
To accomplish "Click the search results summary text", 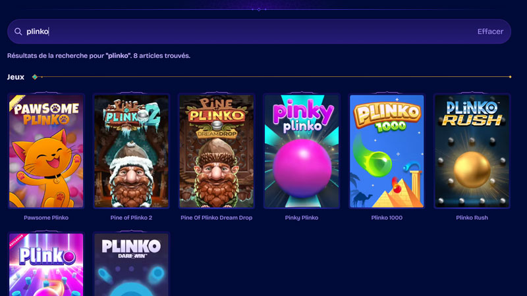I will pyautogui.click(x=99, y=56).
